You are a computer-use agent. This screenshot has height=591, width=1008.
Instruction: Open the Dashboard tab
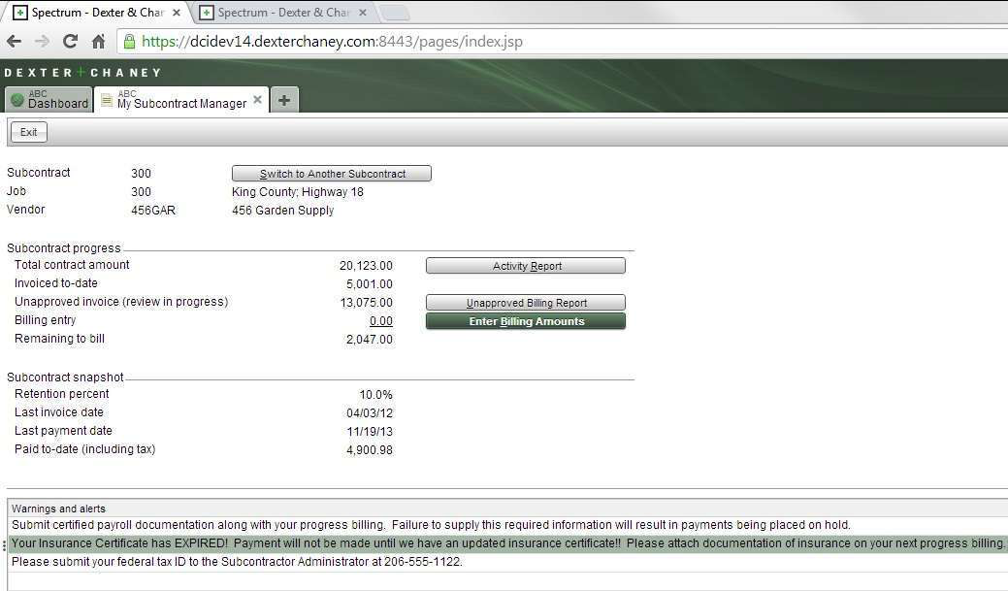[x=49, y=100]
